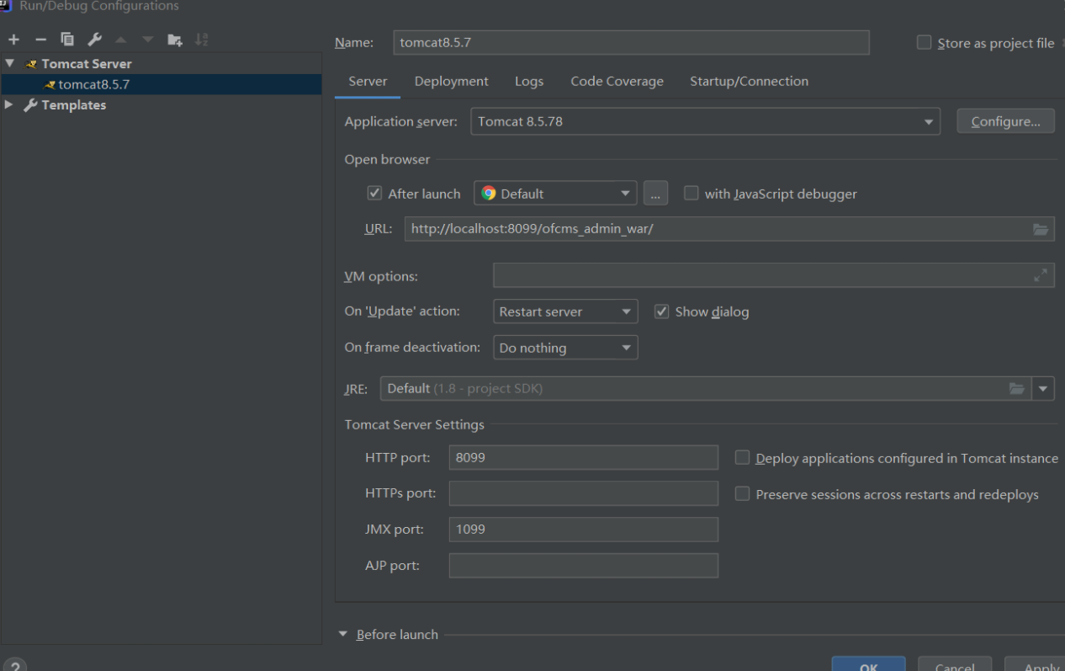Click Apply button

(x=1036, y=664)
